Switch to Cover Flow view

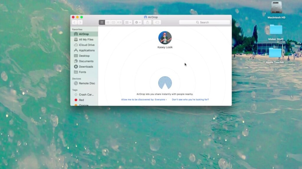[119, 22]
